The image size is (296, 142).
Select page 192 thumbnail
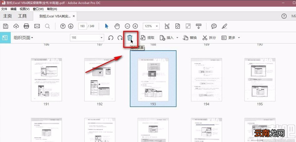pos(100,80)
